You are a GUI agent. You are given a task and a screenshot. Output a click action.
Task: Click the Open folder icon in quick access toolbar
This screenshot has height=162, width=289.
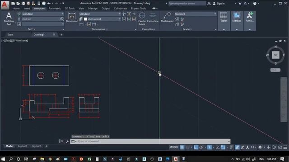18,3
